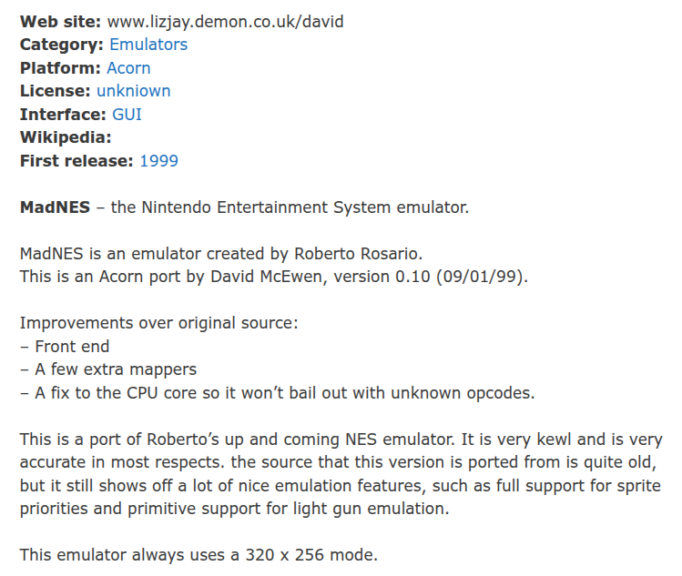Open the 1999 first release link
The height and width of the screenshot is (576, 682).
pyautogui.click(x=158, y=161)
